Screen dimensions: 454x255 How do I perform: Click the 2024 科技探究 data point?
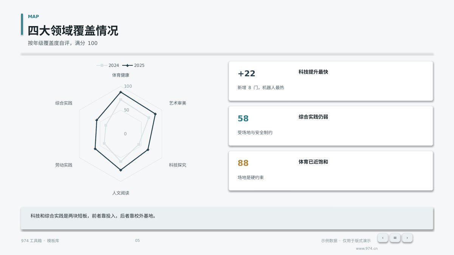point(139,144)
